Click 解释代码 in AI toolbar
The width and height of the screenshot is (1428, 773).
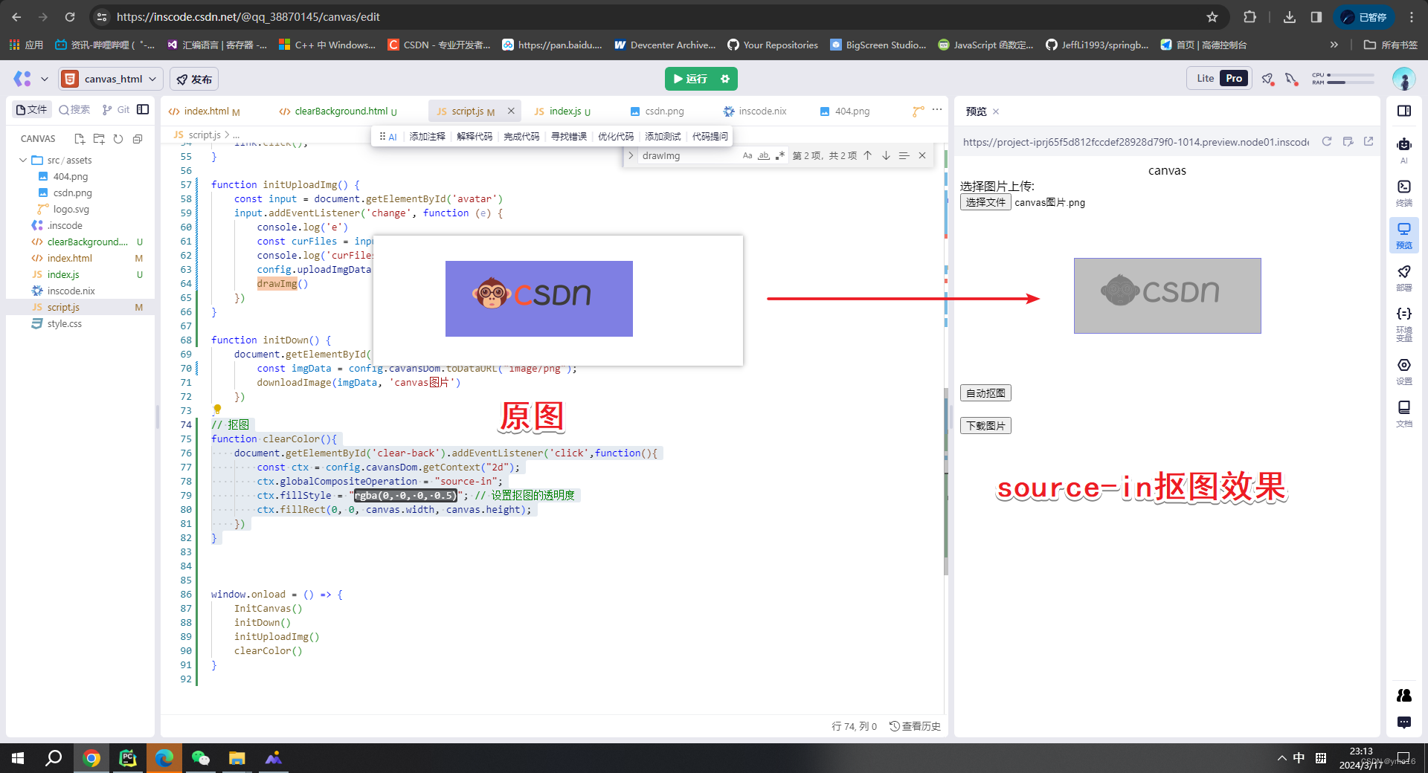point(475,136)
